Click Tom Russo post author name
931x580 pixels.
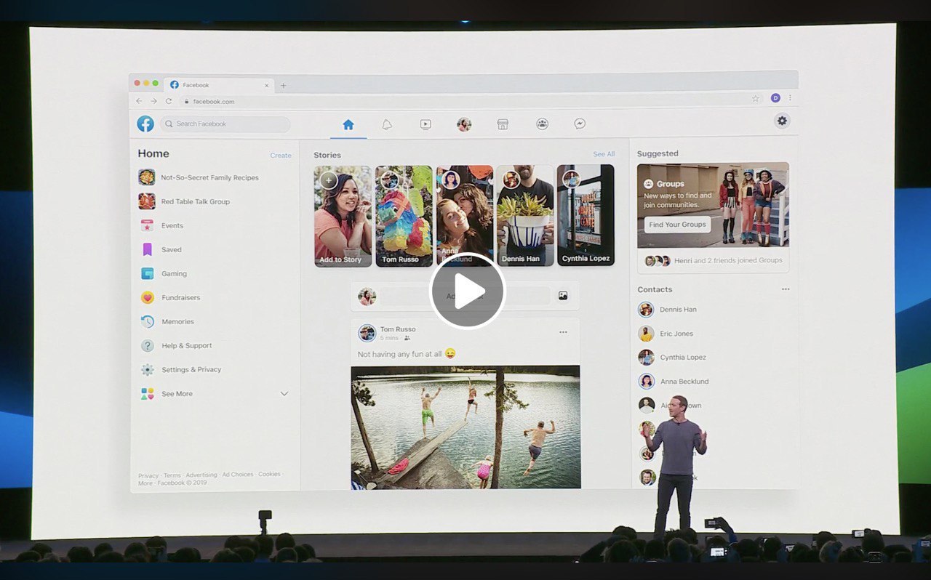click(x=398, y=329)
